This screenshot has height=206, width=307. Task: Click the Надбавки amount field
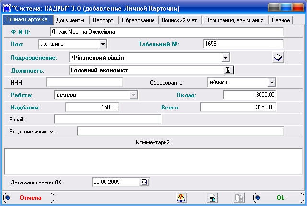(92, 107)
